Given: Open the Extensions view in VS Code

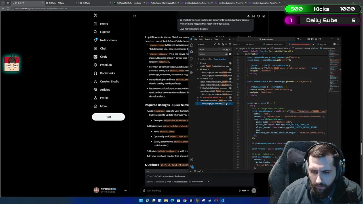Looking at the screenshot, I should (192, 73).
